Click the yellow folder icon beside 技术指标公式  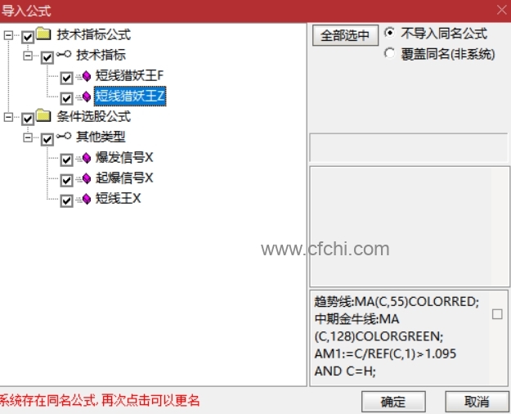(43, 34)
